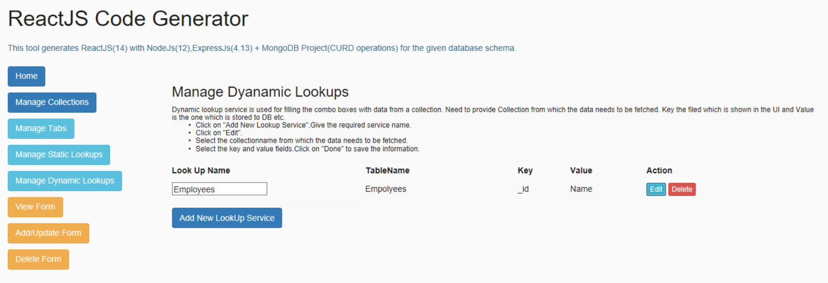Click the Key column header
Image resolution: width=828 pixels, height=283 pixels.
(x=525, y=170)
